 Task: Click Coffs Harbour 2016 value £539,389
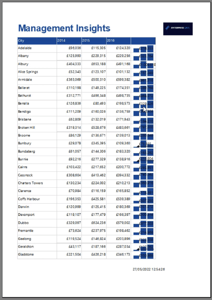(x=123, y=199)
